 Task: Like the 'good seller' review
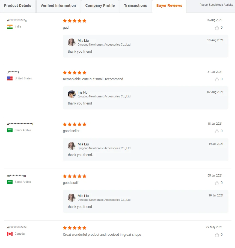(217, 131)
